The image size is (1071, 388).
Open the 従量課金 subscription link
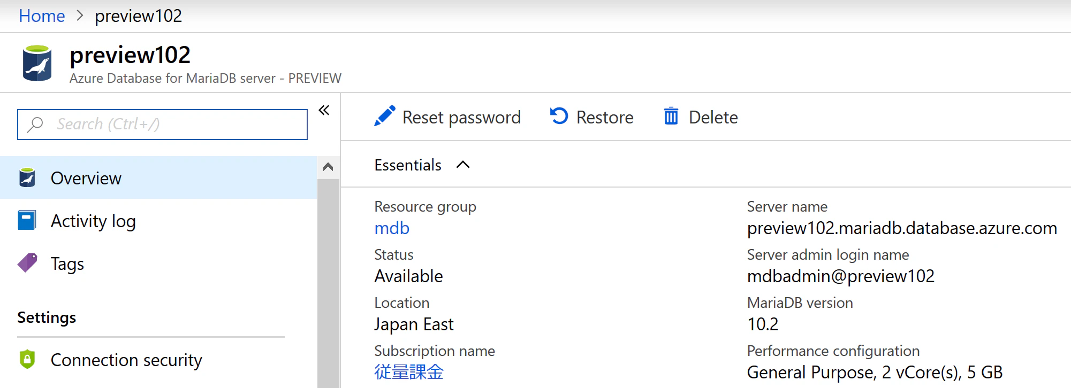click(x=409, y=372)
